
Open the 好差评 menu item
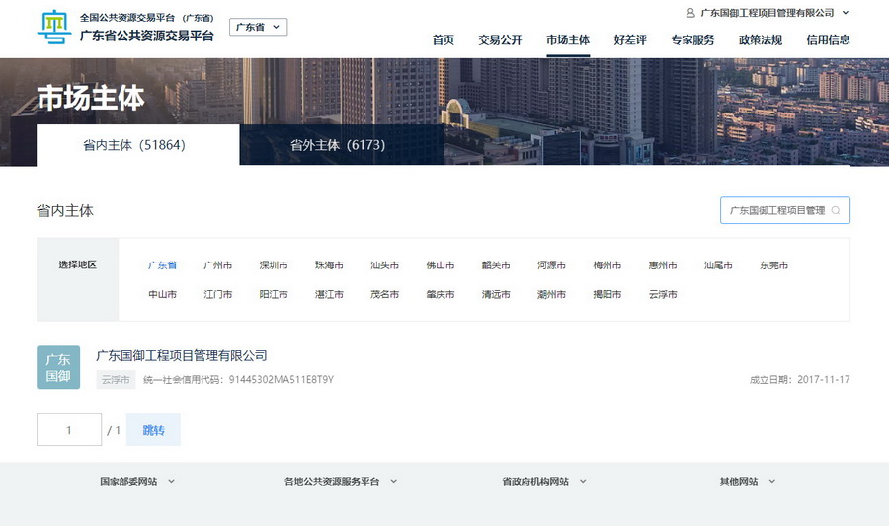point(630,40)
